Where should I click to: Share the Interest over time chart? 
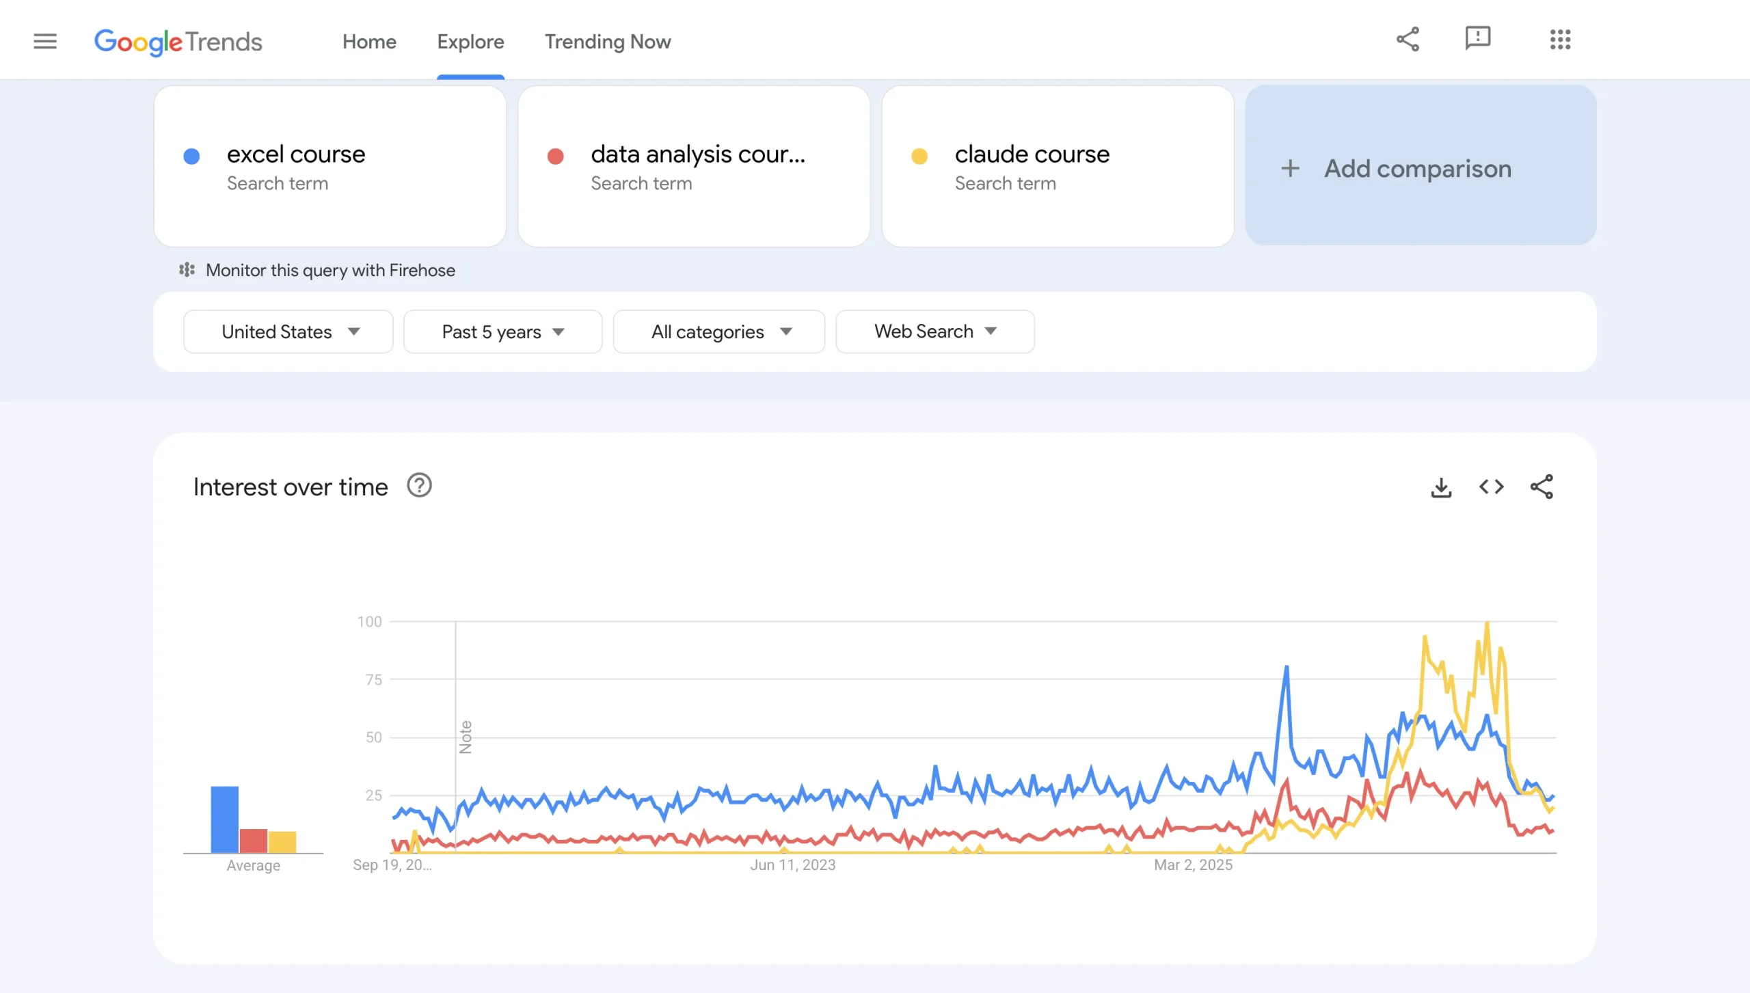click(1542, 487)
